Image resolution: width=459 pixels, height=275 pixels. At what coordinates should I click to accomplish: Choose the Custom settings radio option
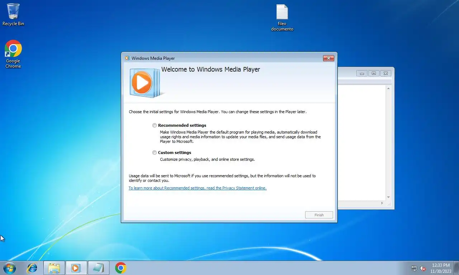click(155, 153)
